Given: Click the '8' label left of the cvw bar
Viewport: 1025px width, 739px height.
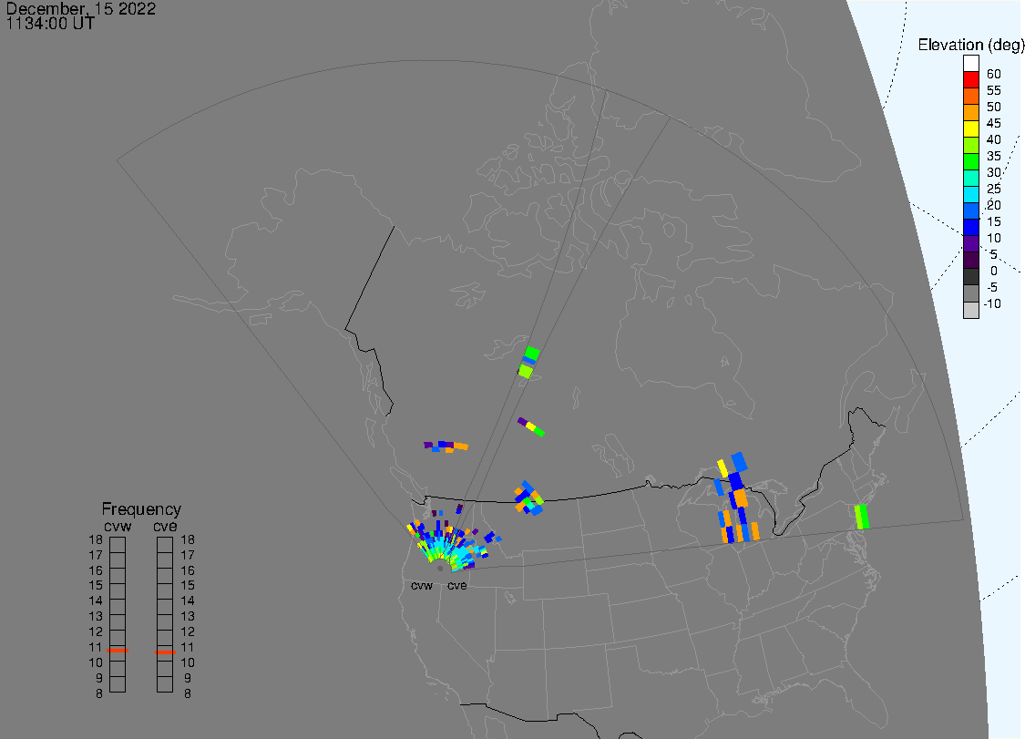Looking at the screenshot, I should point(99,693).
